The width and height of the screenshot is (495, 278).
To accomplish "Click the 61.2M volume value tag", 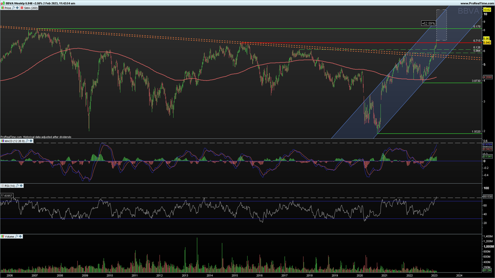I will (x=487, y=270).
